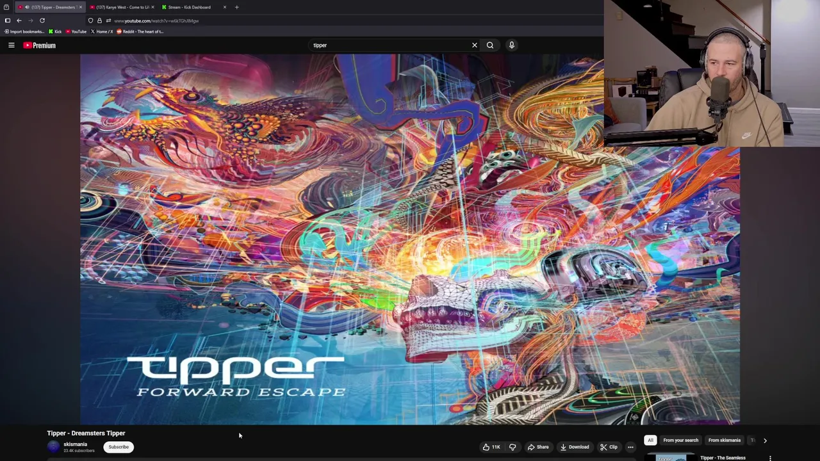
Task: Open skismania channel name link
Action: tap(75, 444)
